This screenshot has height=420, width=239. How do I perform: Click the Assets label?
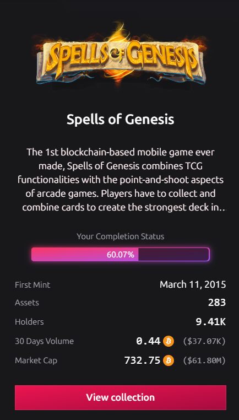27,303
